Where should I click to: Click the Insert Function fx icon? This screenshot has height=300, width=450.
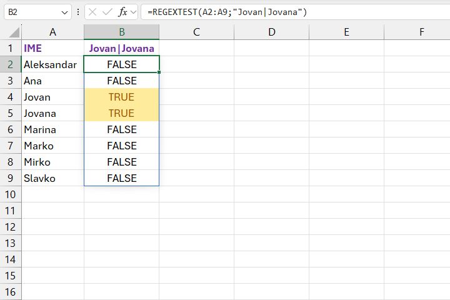pyautogui.click(x=122, y=12)
